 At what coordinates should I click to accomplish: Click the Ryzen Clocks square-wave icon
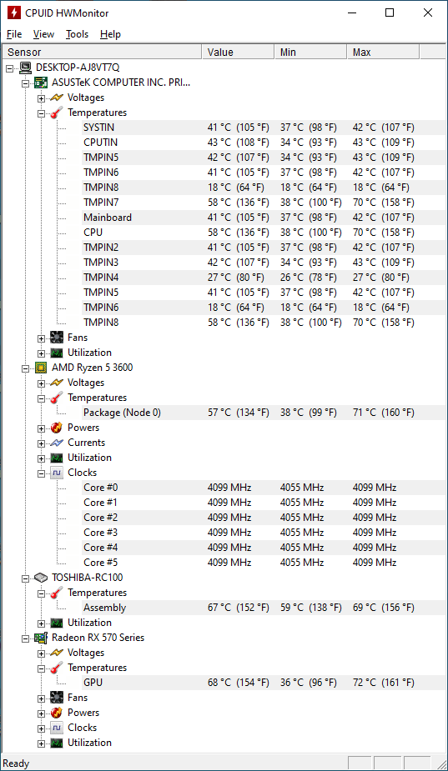(x=57, y=473)
